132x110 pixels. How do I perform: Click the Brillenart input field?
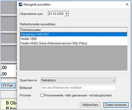78,88
